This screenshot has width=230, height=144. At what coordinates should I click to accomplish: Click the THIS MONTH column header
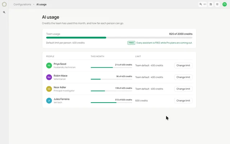(97, 57)
